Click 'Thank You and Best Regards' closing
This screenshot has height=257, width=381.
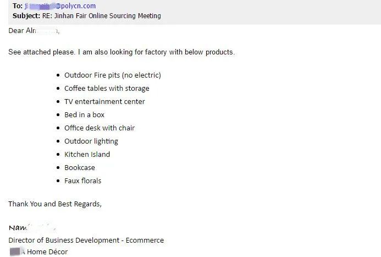[55, 204]
